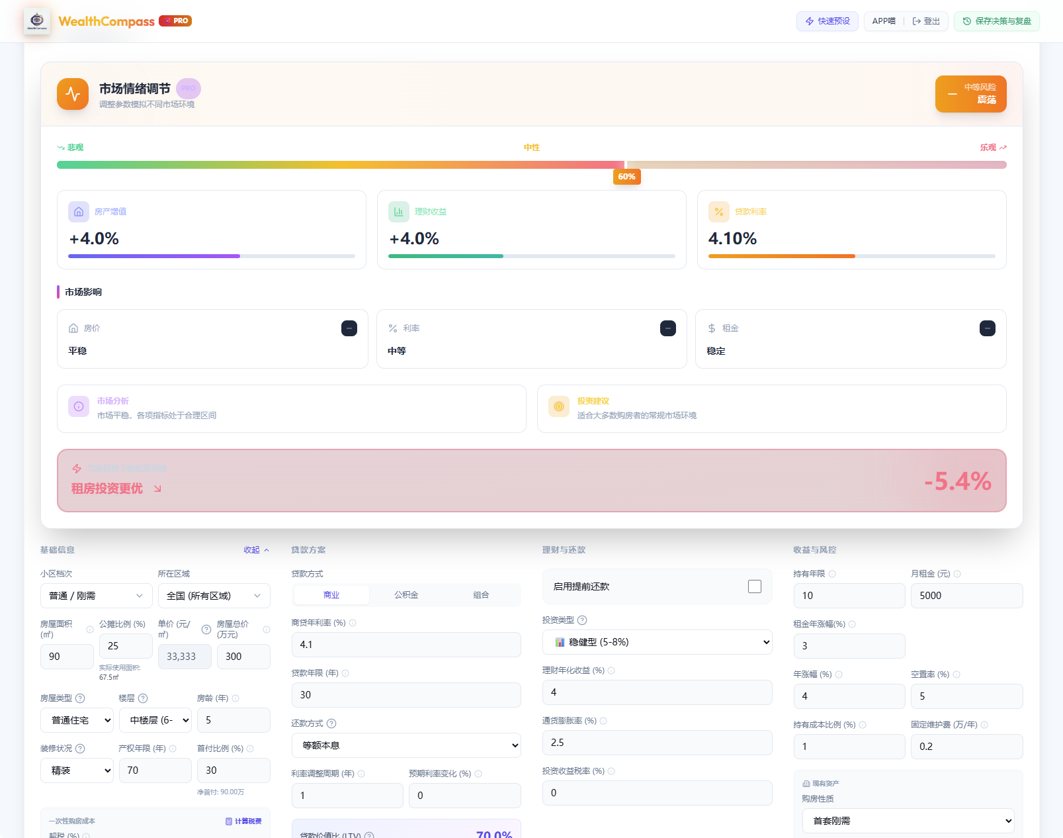The width and height of the screenshot is (1063, 838).
Task: Open the 投资类型 稳健型 dropdown
Action: coord(657,642)
